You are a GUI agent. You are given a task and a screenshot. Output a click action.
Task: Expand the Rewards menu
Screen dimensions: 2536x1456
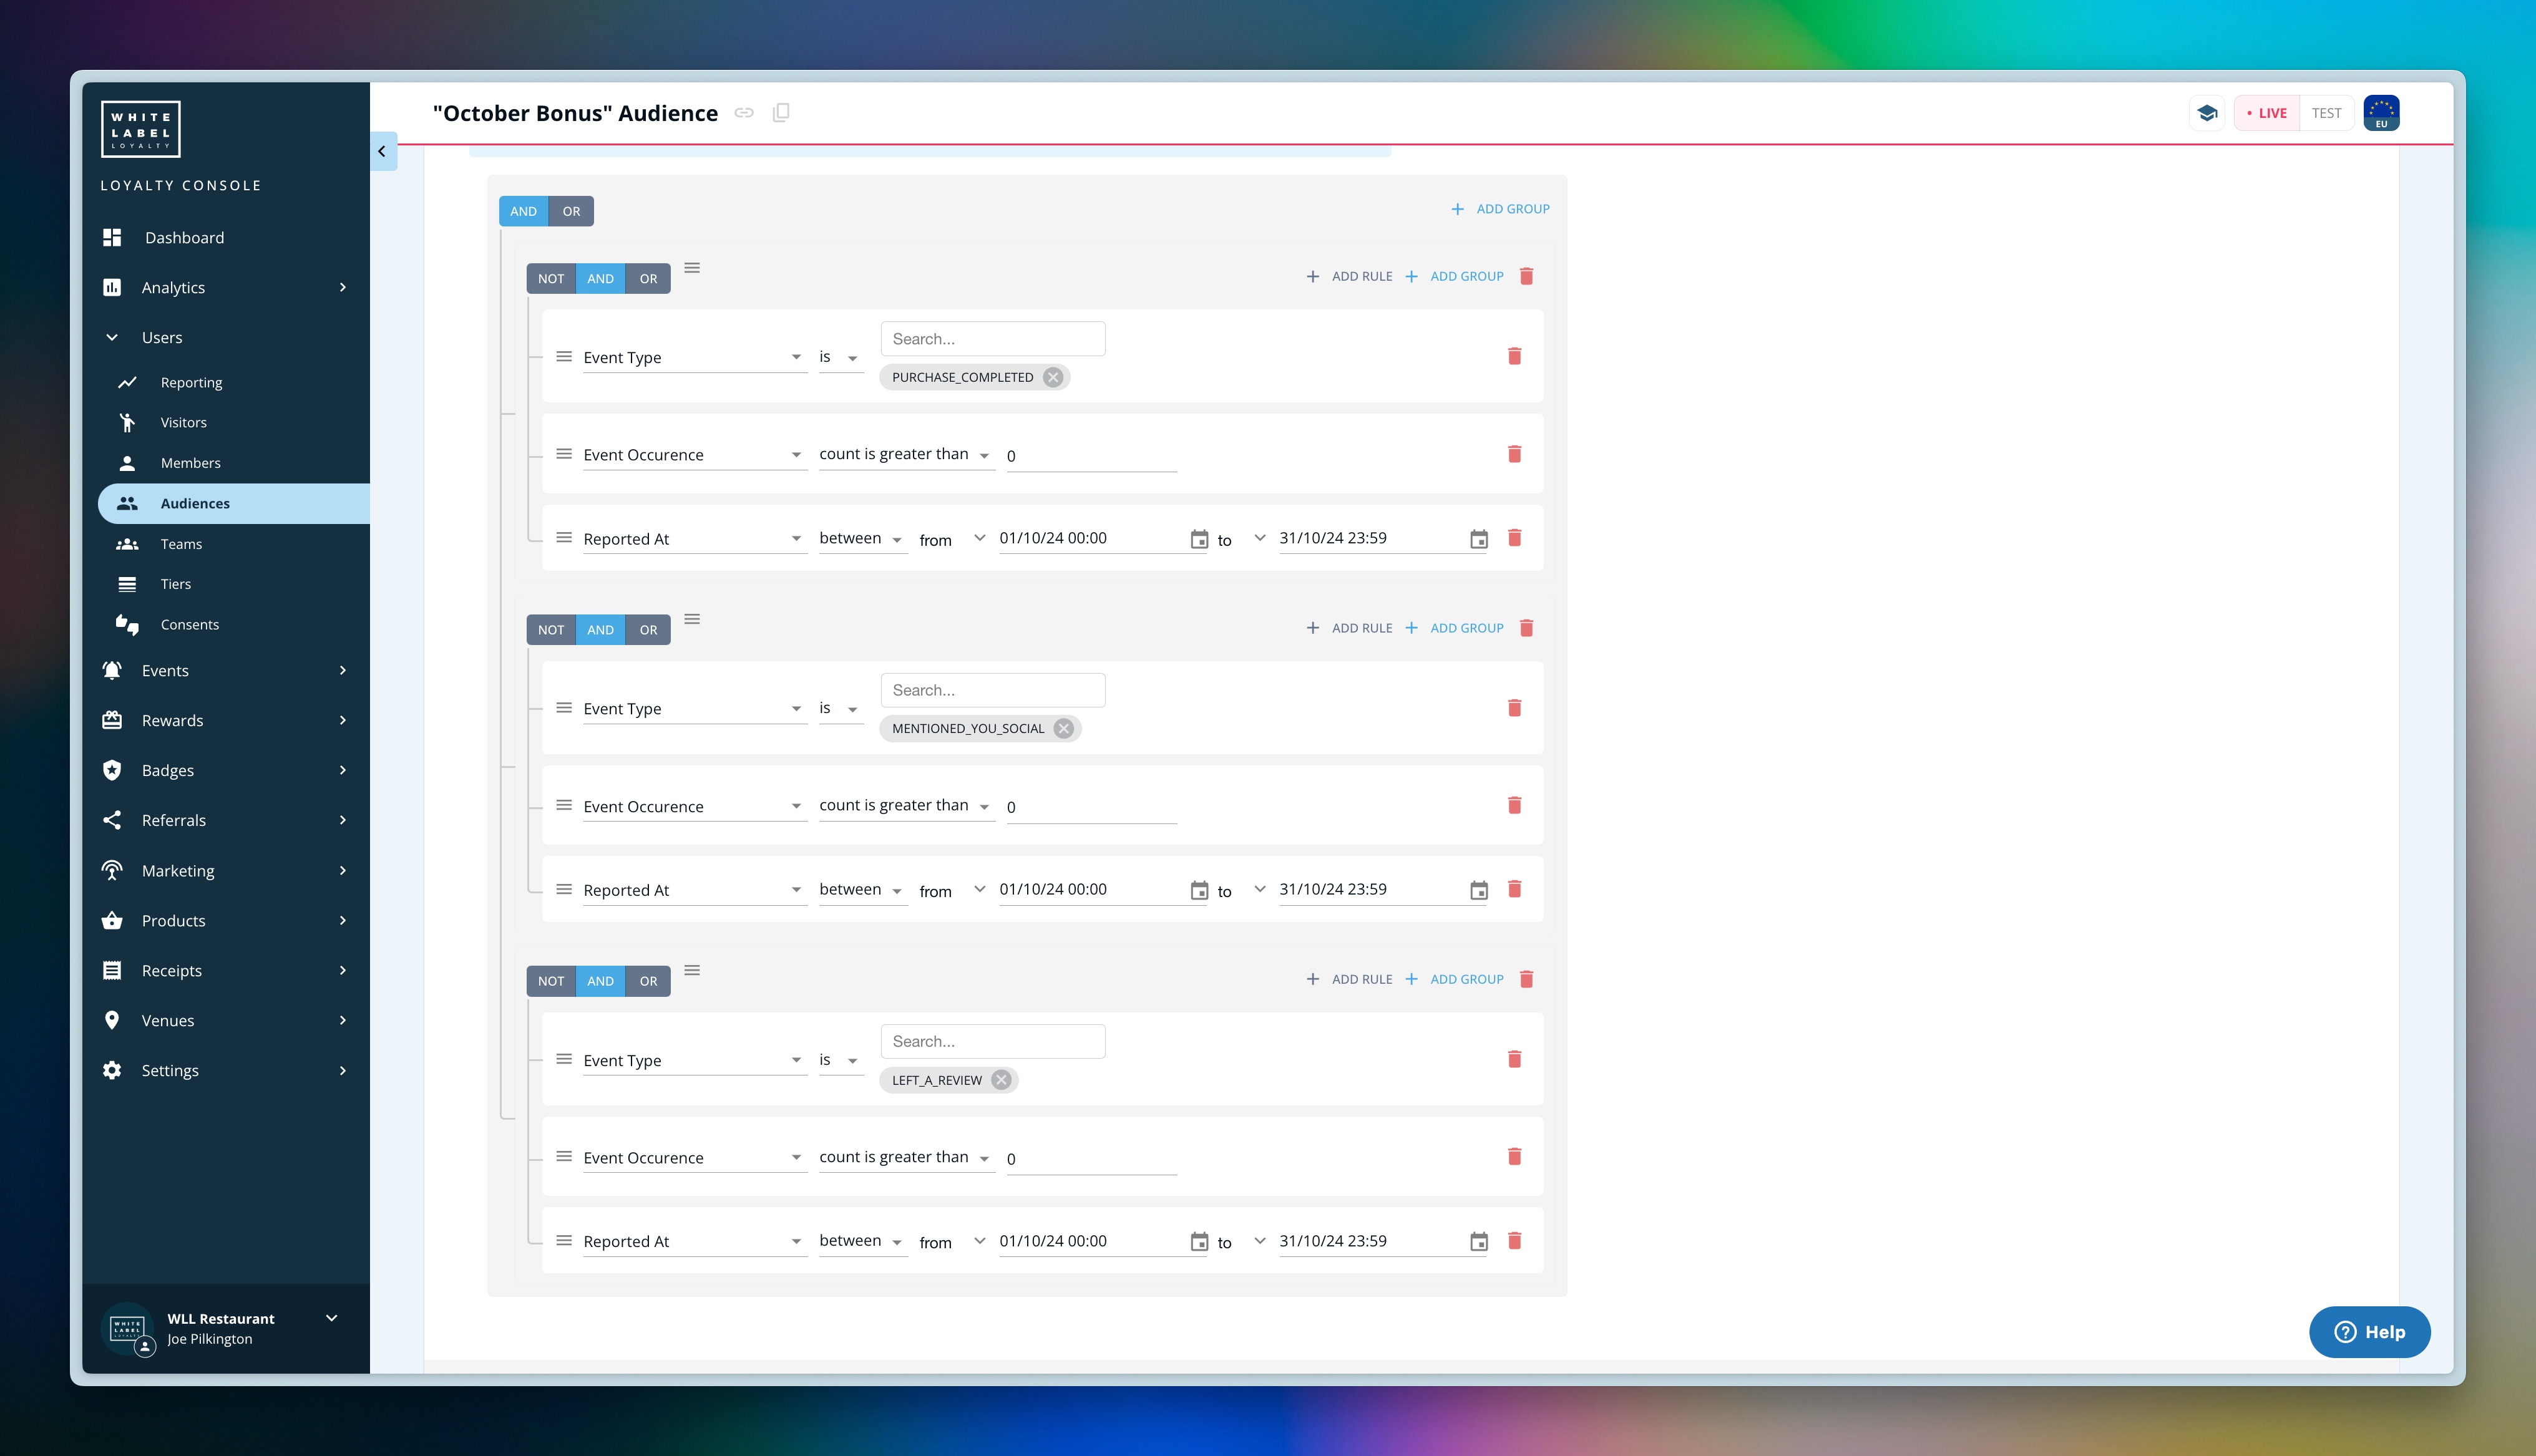click(227, 720)
